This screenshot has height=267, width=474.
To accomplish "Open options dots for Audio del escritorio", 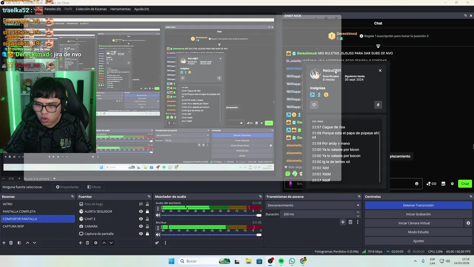I will (158, 208).
